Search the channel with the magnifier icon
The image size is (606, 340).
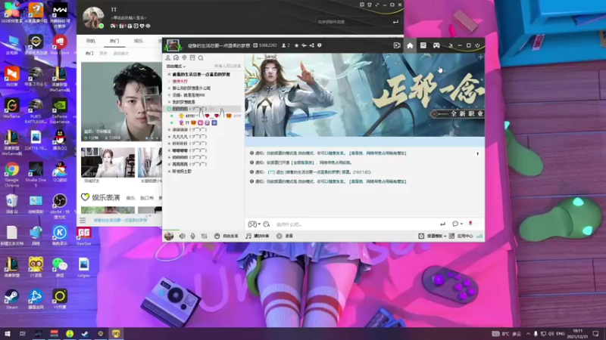coord(201,58)
